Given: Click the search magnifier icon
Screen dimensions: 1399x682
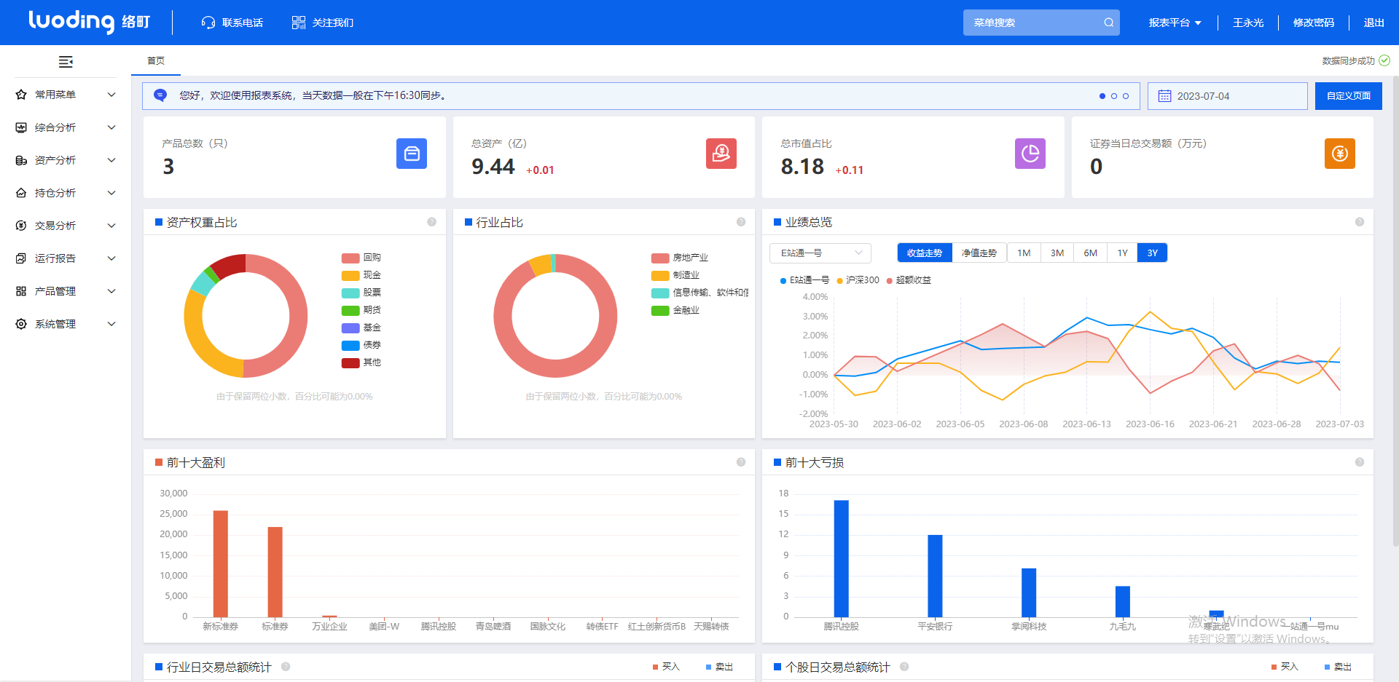Looking at the screenshot, I should click(1108, 23).
